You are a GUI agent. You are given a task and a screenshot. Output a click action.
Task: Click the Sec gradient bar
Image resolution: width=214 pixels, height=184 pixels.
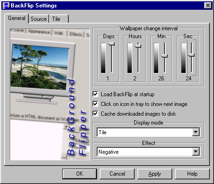tap(183, 58)
